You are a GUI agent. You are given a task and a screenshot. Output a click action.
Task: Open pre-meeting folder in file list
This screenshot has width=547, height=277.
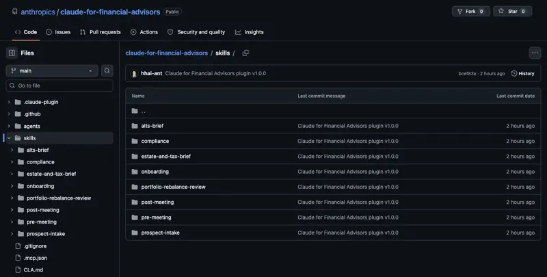156,217
